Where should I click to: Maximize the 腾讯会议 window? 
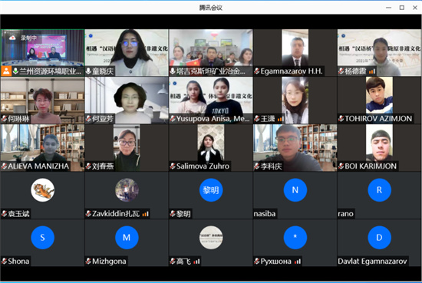pos(402,8)
